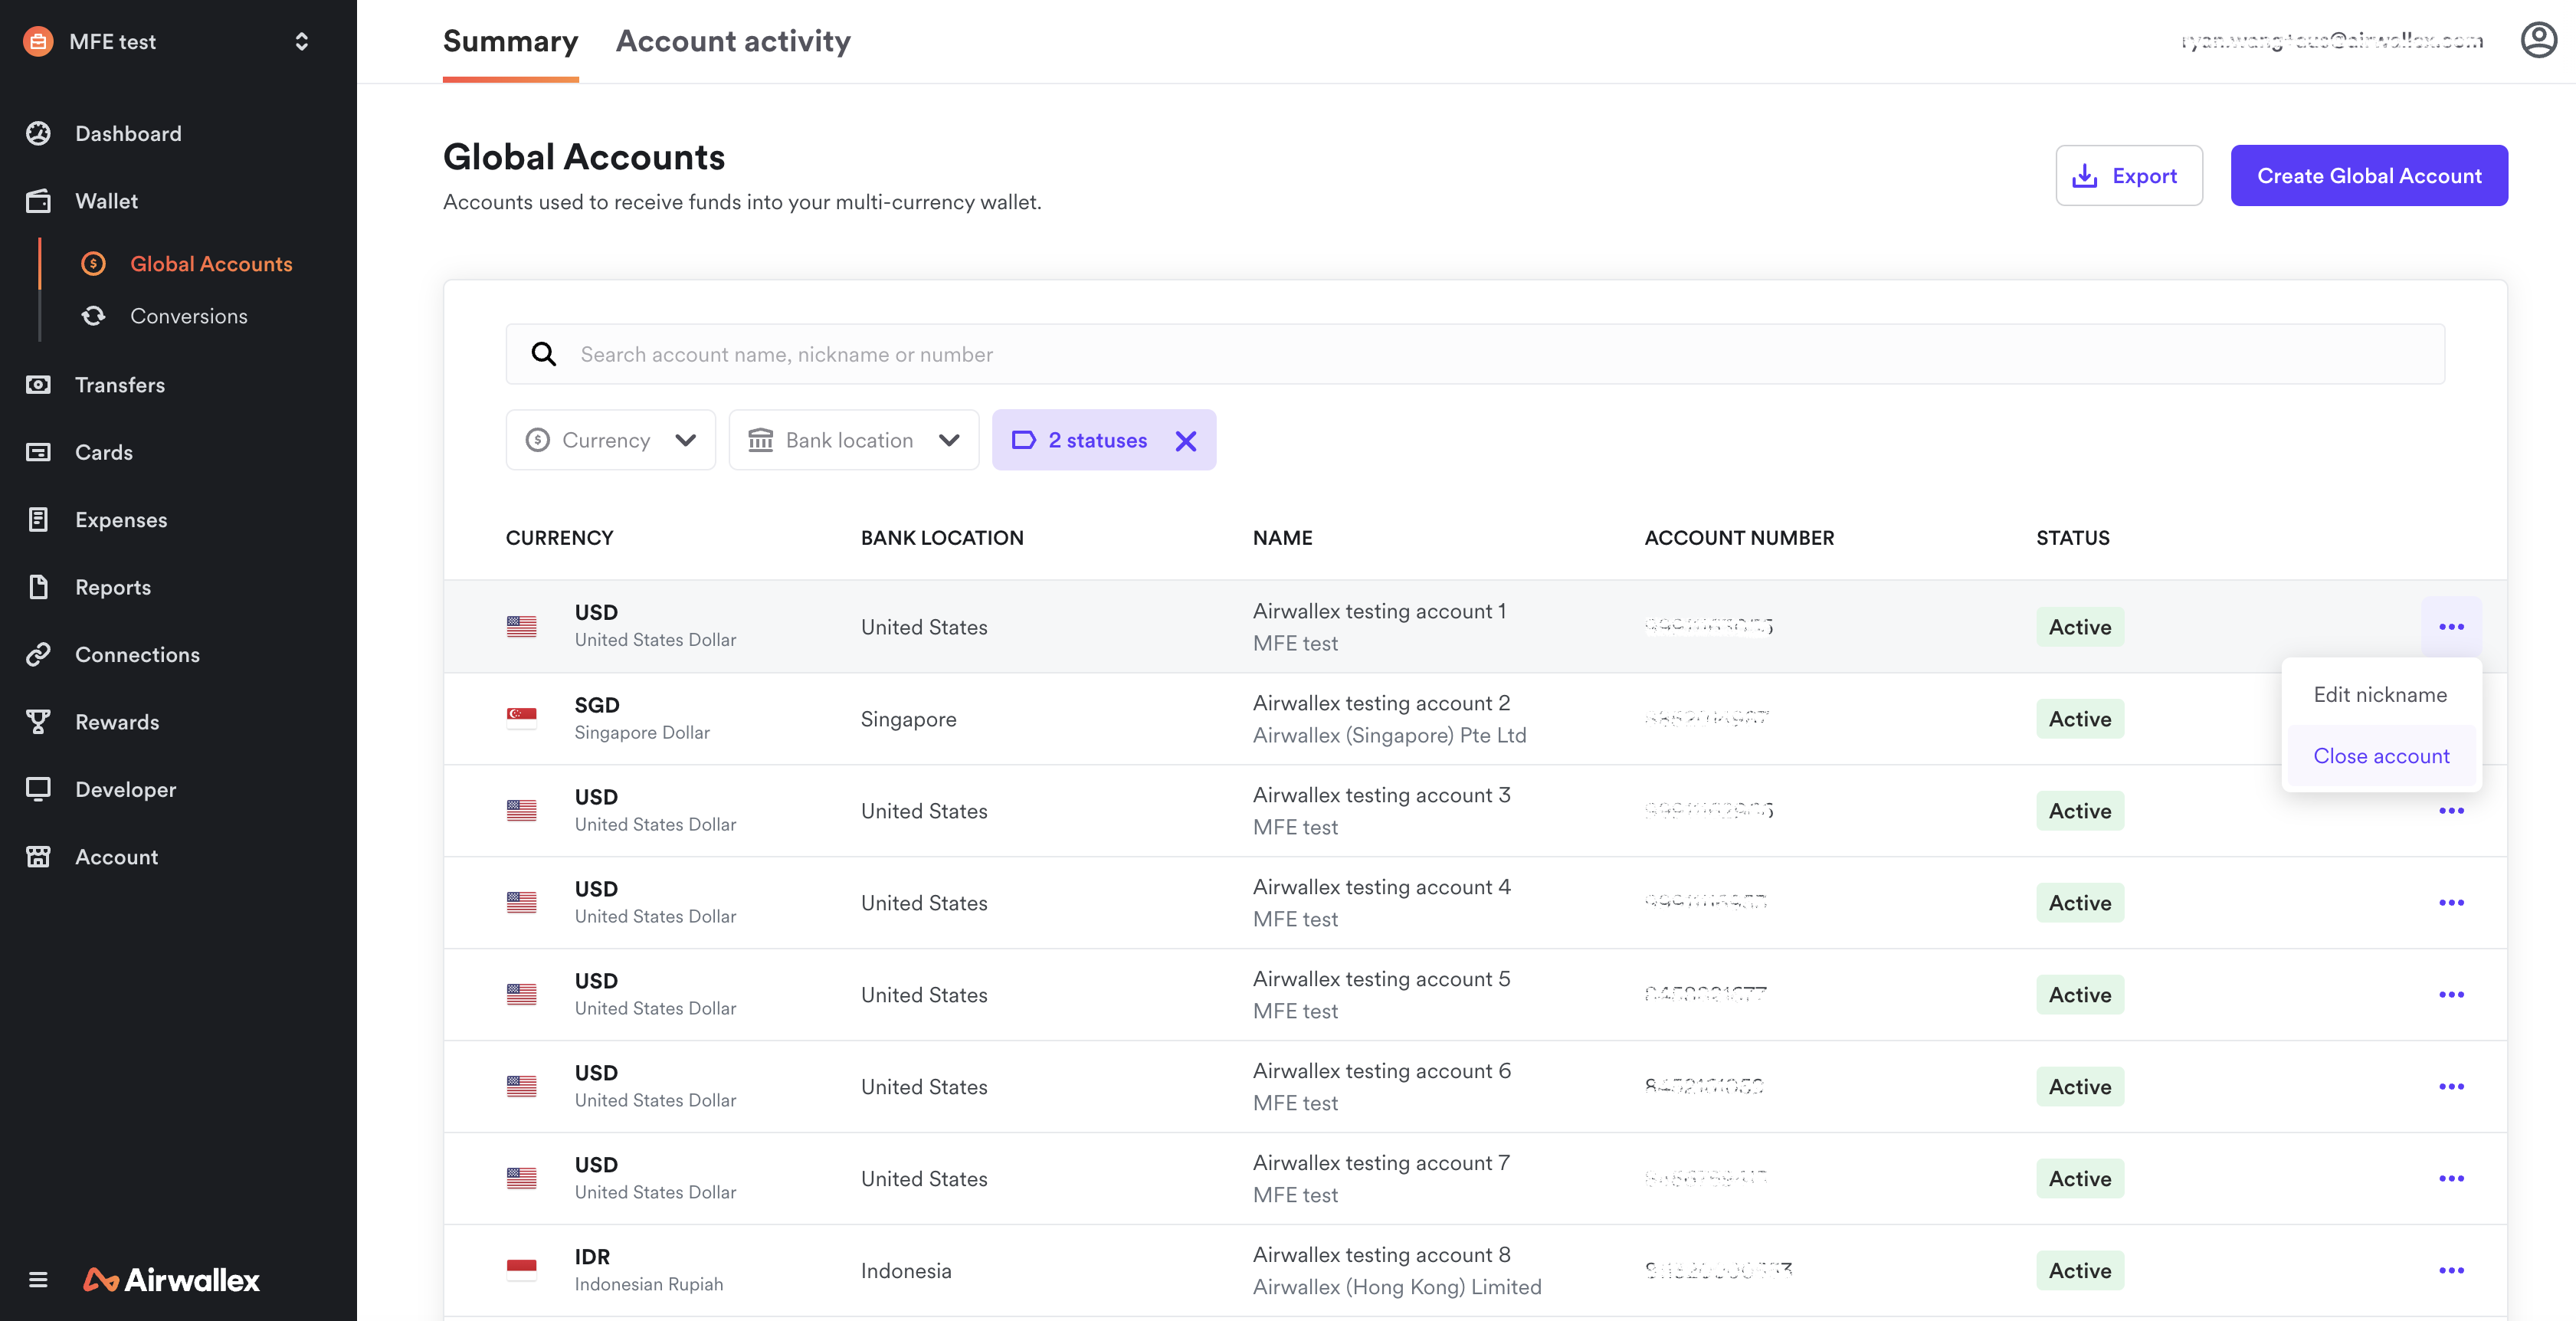Click Airwallex testing account 8 name

(x=1381, y=1255)
